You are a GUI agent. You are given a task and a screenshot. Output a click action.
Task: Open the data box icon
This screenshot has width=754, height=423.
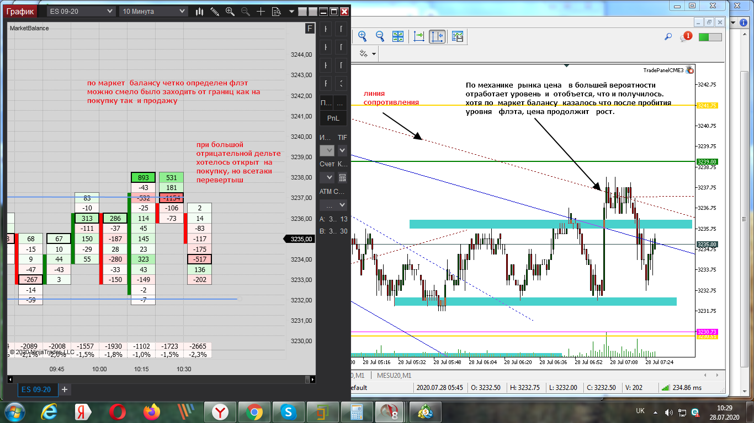(277, 11)
